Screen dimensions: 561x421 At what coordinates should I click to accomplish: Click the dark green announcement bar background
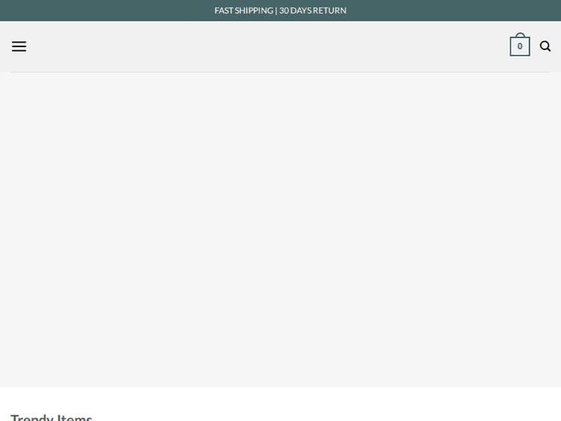(449, 10)
